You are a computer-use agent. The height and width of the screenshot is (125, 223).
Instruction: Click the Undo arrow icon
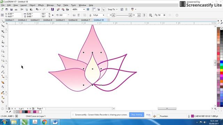(x=37, y=9)
